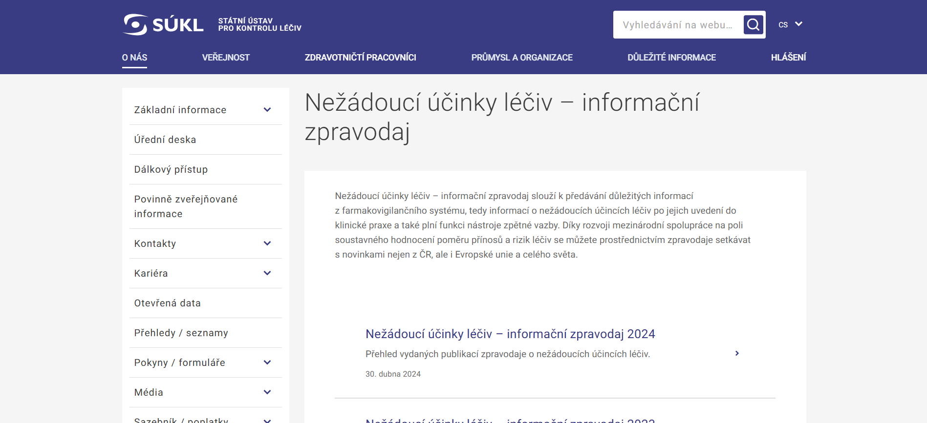Click the search magnifier button
Screen dimensions: 927x423
point(753,24)
